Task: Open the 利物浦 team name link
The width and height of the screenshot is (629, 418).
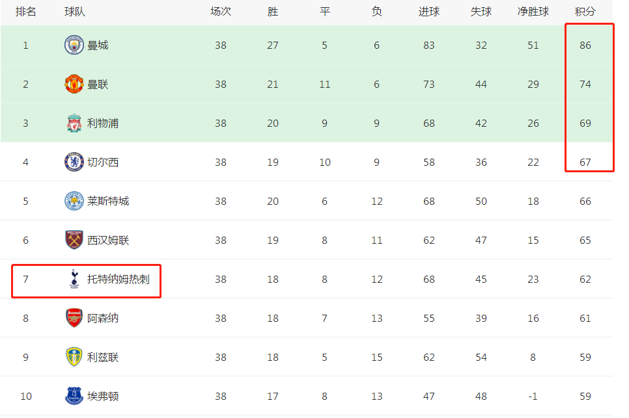Action: 103,124
